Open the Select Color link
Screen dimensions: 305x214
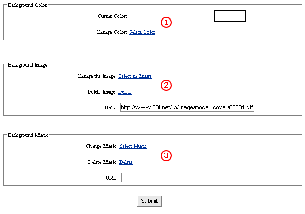point(142,32)
